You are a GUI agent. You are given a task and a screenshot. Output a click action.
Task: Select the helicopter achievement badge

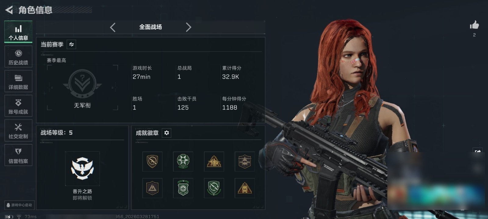tap(245, 162)
